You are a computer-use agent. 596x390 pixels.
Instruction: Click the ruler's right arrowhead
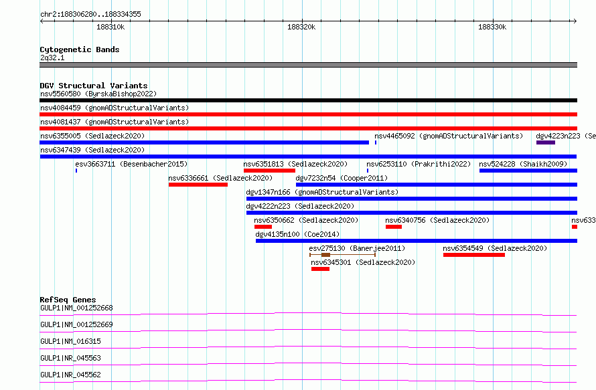point(575,21)
